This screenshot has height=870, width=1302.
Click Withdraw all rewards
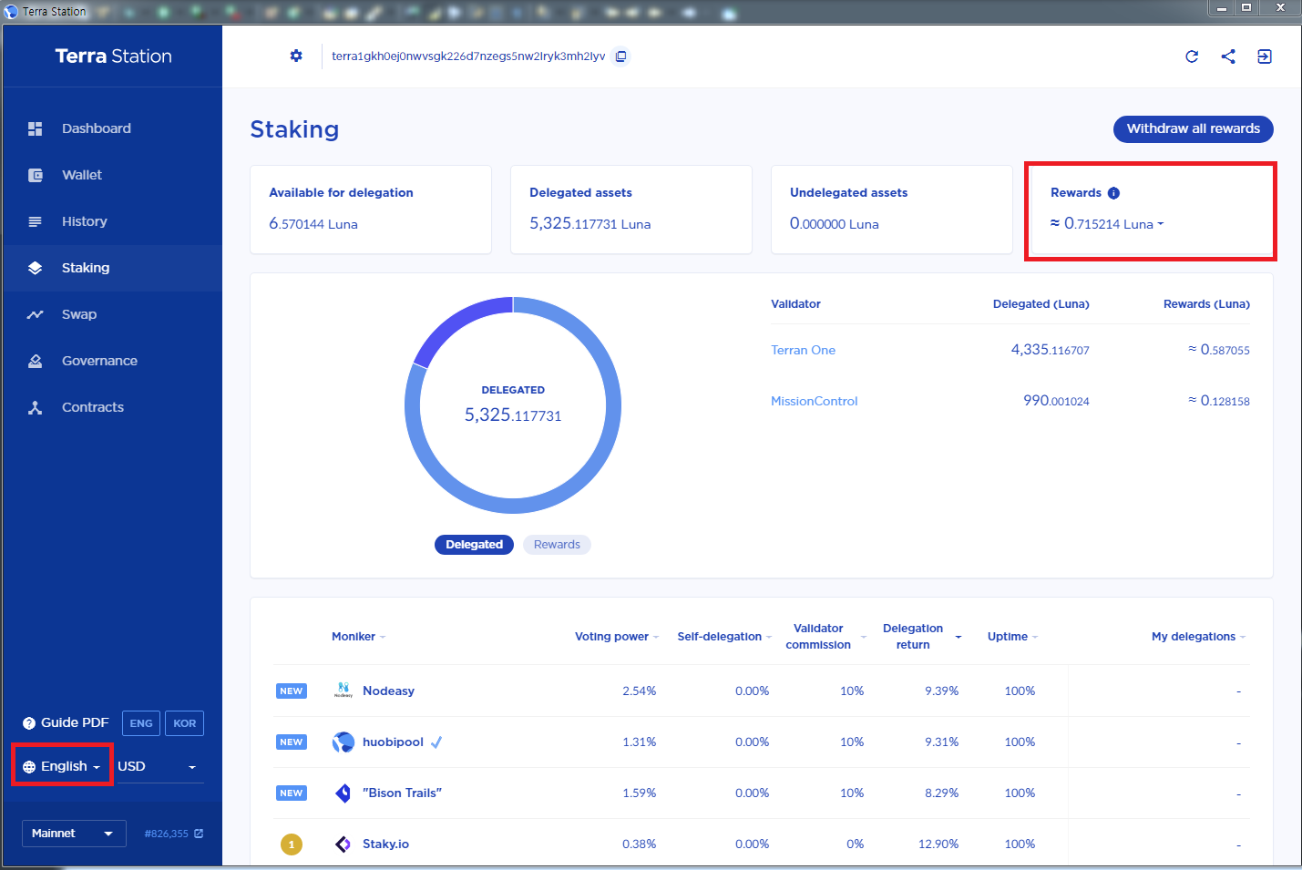pos(1193,128)
